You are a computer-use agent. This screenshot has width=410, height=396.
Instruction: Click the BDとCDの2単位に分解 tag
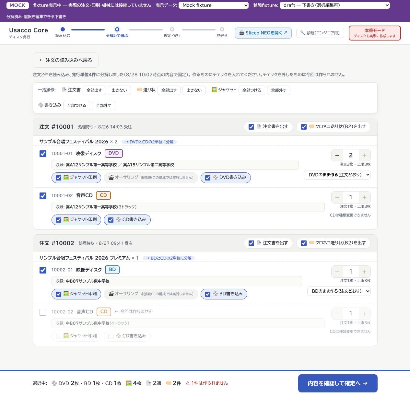coord(169,258)
